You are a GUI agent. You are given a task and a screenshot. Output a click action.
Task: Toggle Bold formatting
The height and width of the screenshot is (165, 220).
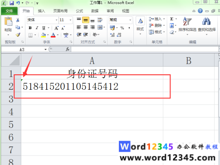click(x=30, y=28)
